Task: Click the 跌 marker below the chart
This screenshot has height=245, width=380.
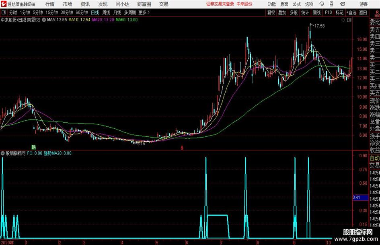Action: click(34, 147)
